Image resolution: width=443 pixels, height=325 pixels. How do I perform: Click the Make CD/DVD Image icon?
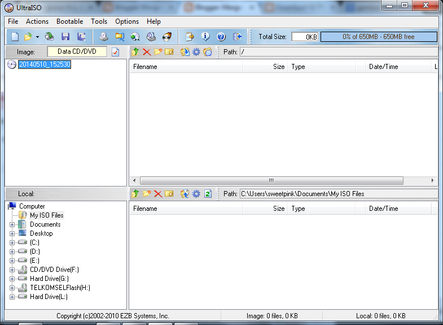[x=104, y=37]
